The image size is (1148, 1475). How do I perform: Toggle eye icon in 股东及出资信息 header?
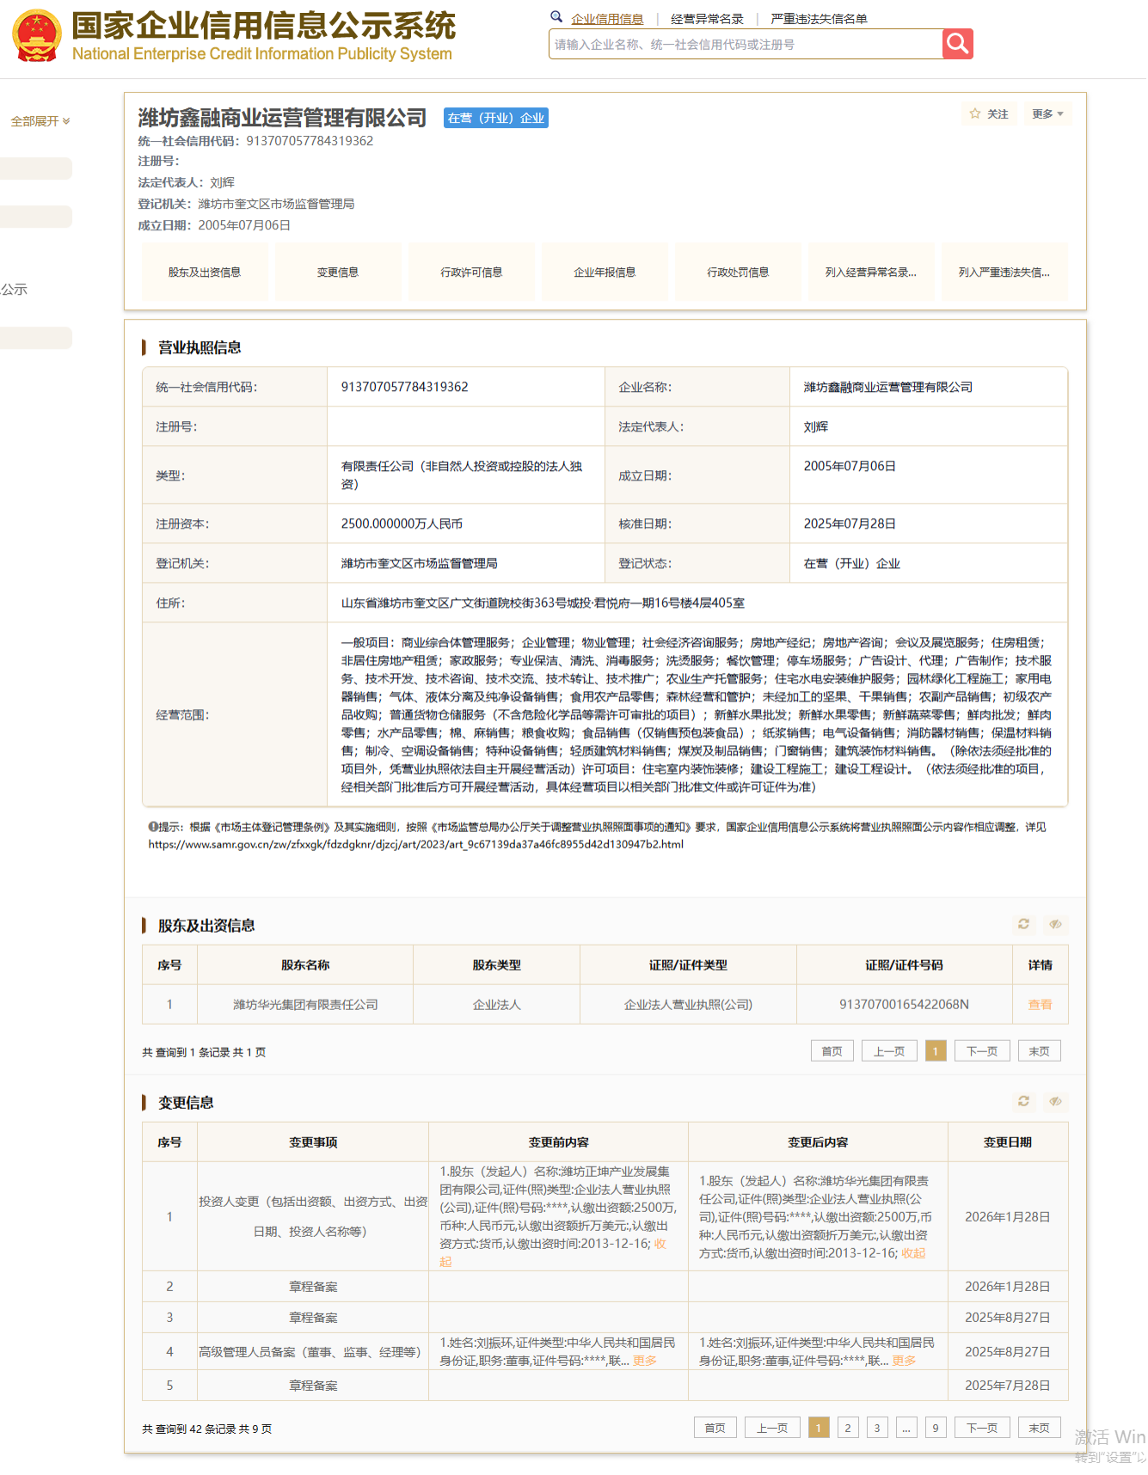(x=1055, y=924)
